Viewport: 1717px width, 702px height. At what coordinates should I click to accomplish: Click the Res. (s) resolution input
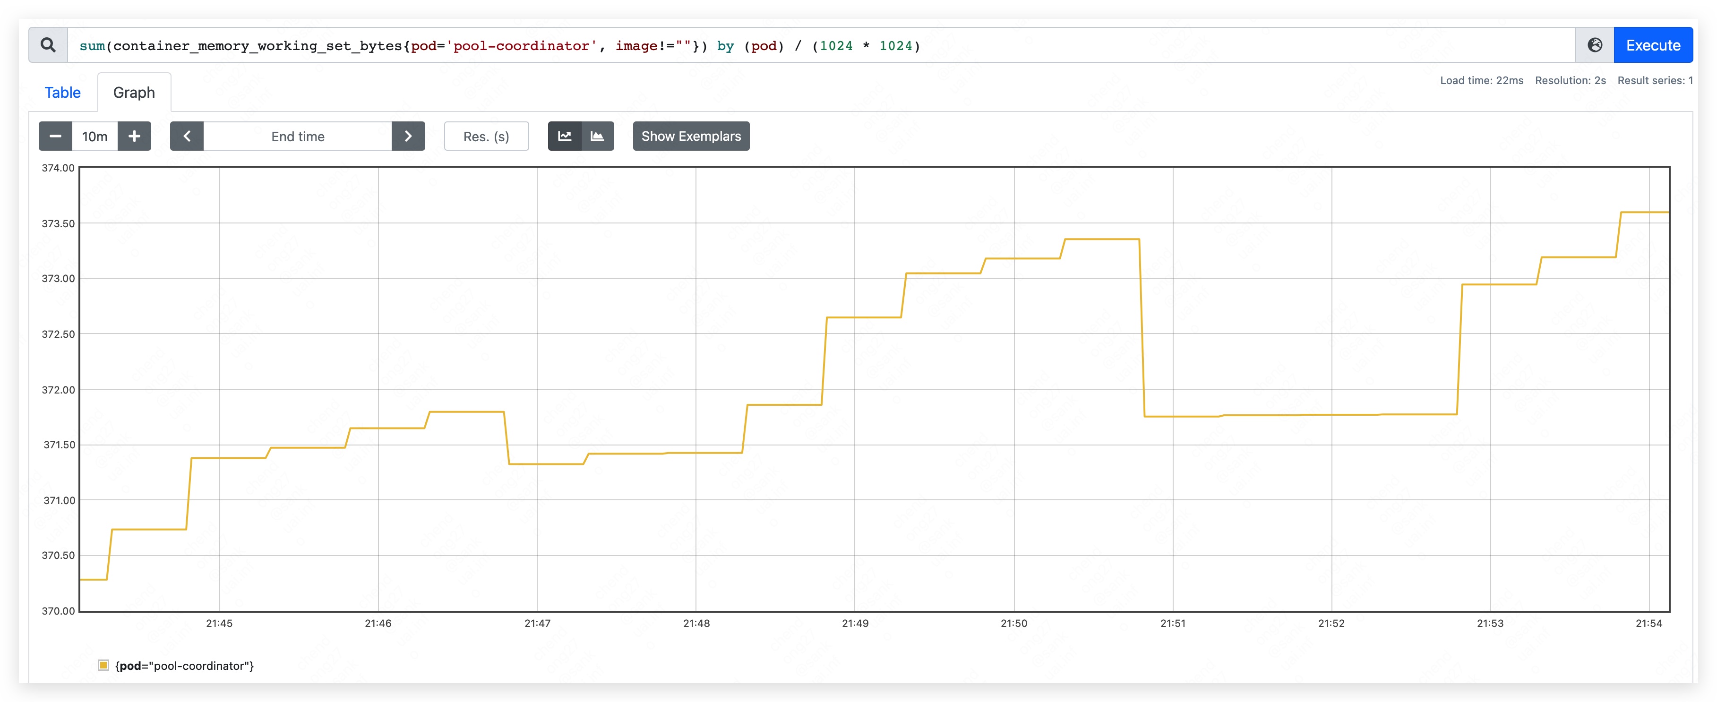486,136
